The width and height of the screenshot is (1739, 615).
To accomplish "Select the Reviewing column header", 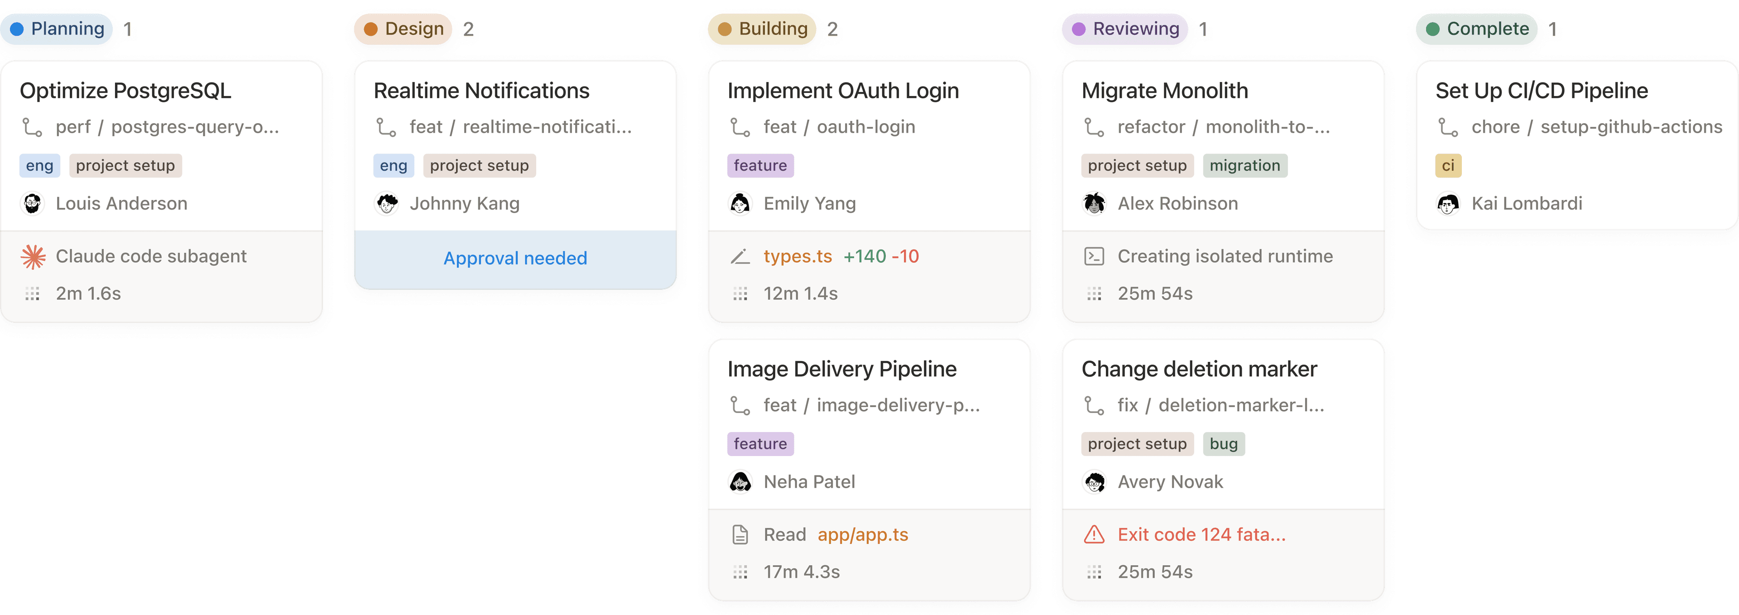I will (1123, 29).
